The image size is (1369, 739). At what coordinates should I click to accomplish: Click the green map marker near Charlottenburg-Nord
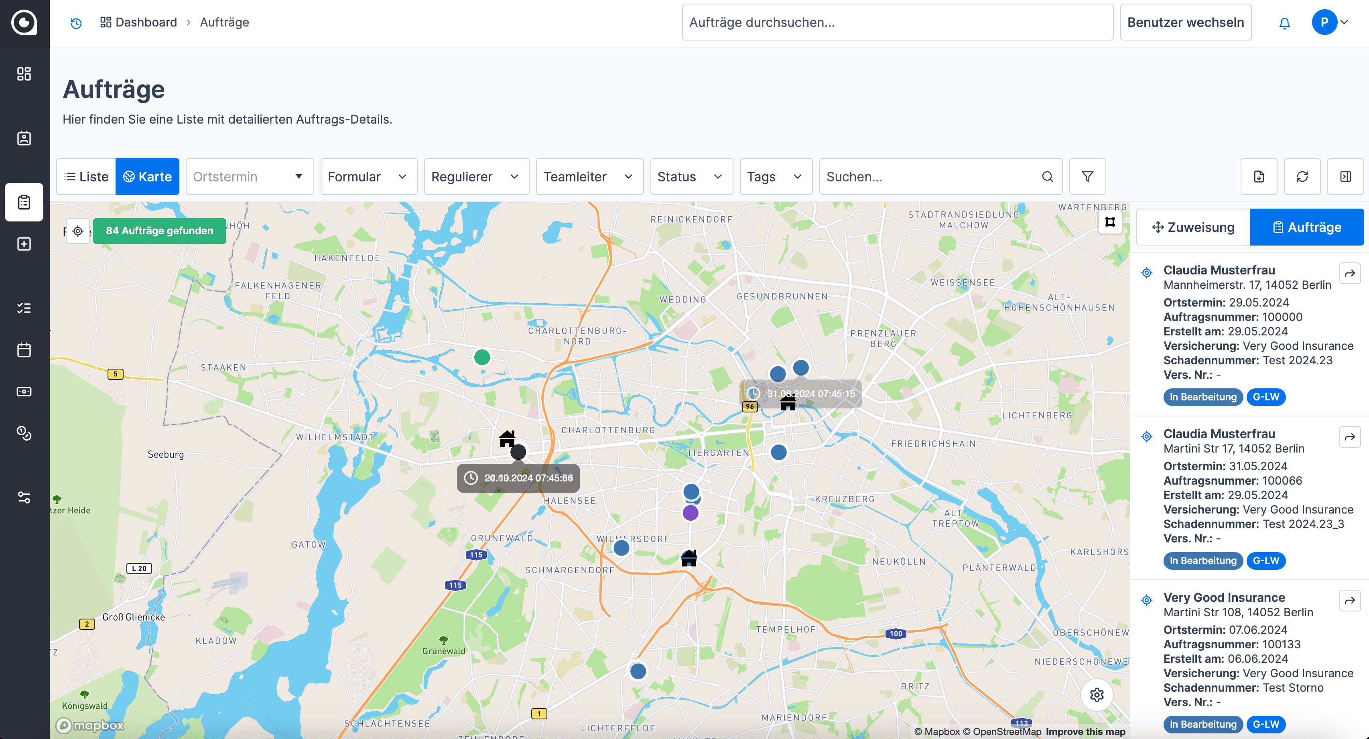(481, 357)
